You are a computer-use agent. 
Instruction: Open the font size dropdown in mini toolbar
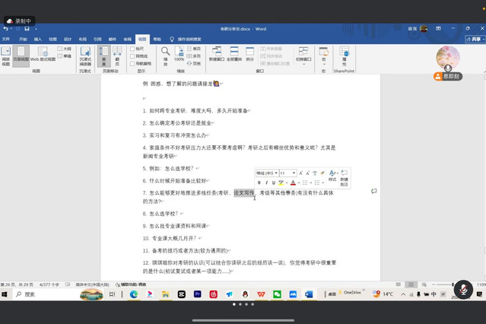click(287, 173)
